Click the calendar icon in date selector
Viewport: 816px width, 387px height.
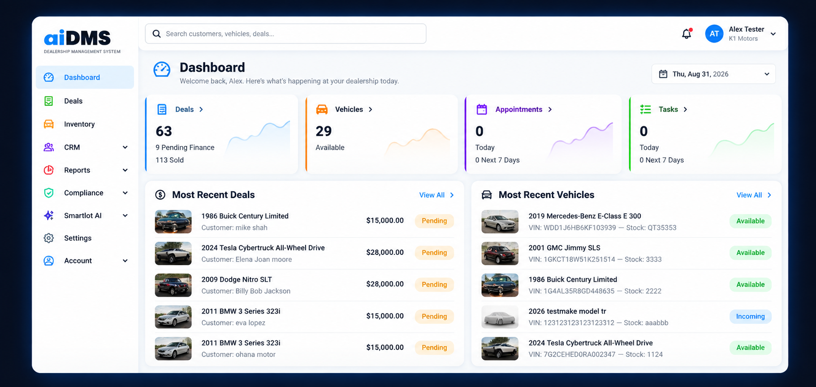(663, 74)
